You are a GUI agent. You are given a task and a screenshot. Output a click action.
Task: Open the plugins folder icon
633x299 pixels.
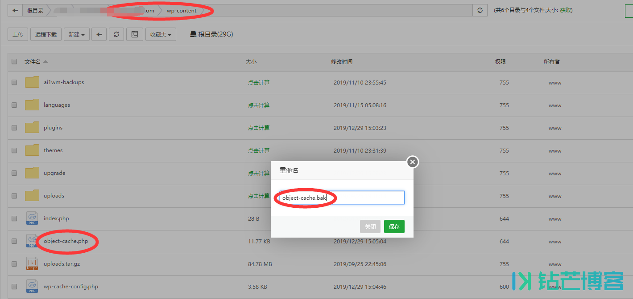click(32, 128)
